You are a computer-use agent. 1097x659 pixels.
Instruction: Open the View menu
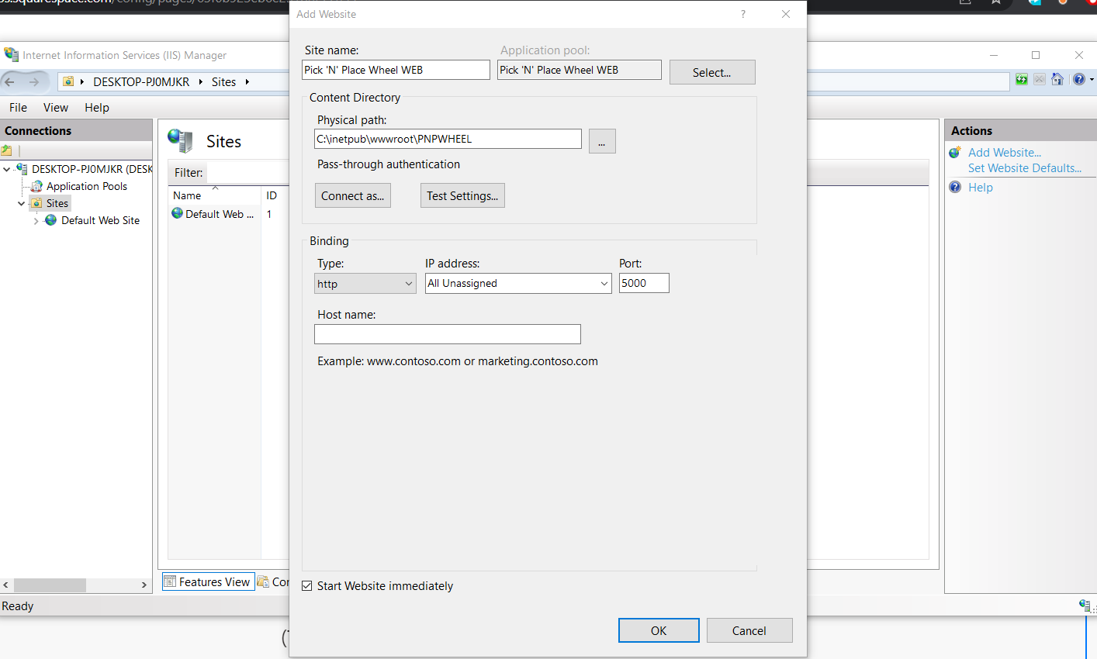pyautogui.click(x=56, y=108)
